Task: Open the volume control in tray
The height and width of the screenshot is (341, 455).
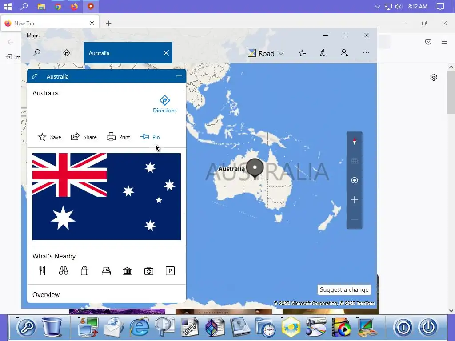Action: coord(399,6)
